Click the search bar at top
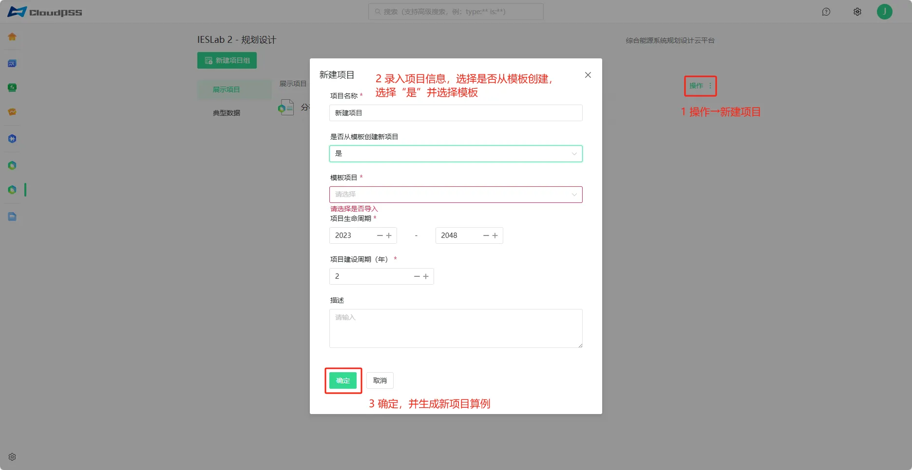 [x=456, y=12]
